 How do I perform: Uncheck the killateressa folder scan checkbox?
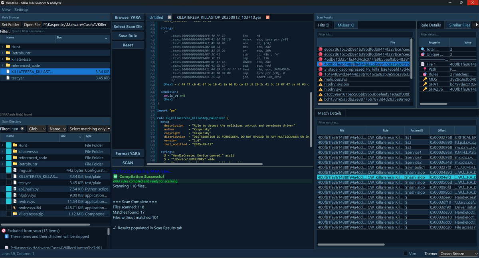coord(8,151)
